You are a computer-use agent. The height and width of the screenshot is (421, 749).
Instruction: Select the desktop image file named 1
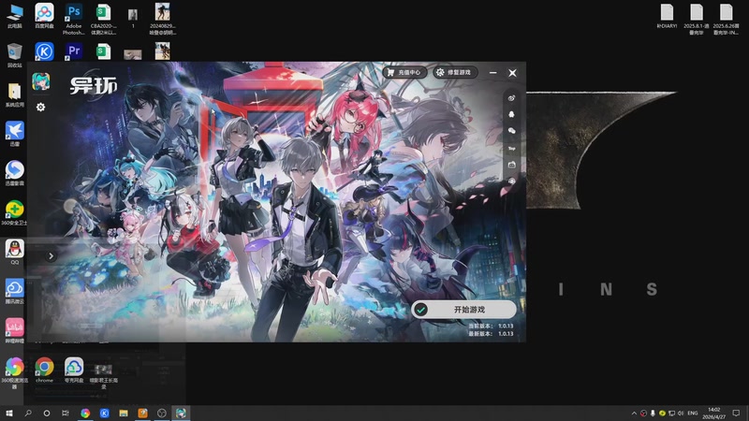click(x=133, y=17)
